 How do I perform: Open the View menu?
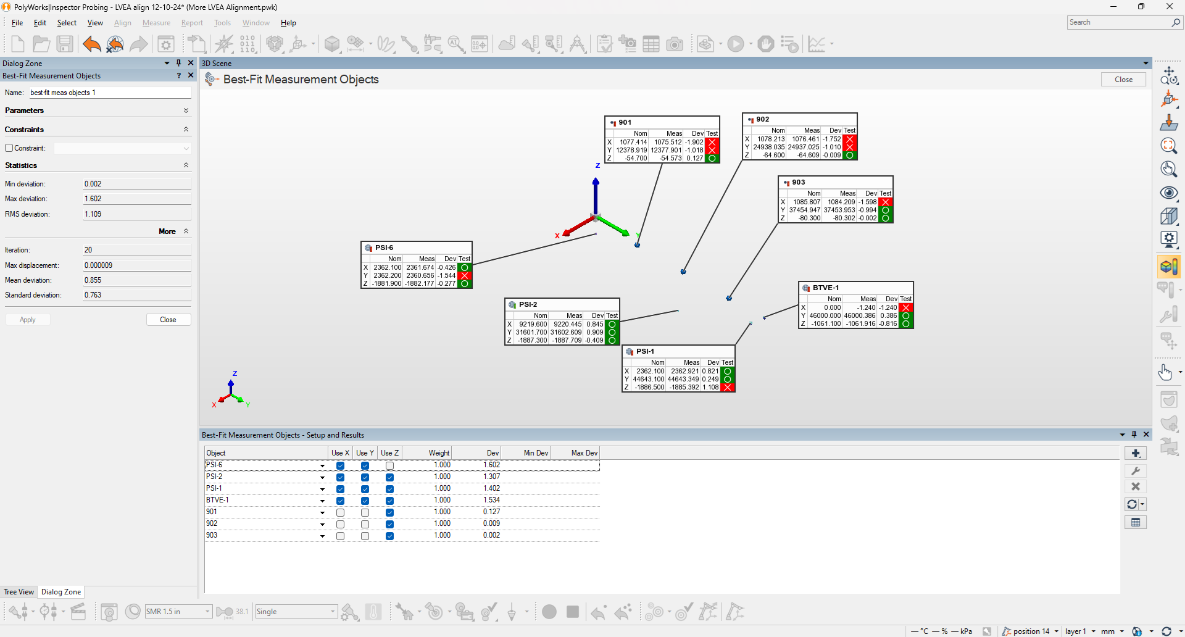click(x=95, y=23)
